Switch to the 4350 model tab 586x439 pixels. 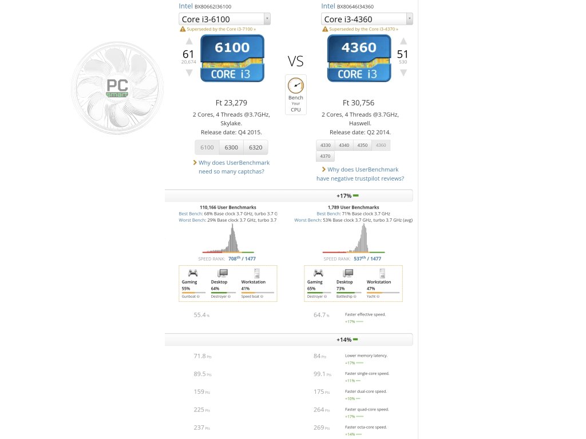tap(362, 145)
